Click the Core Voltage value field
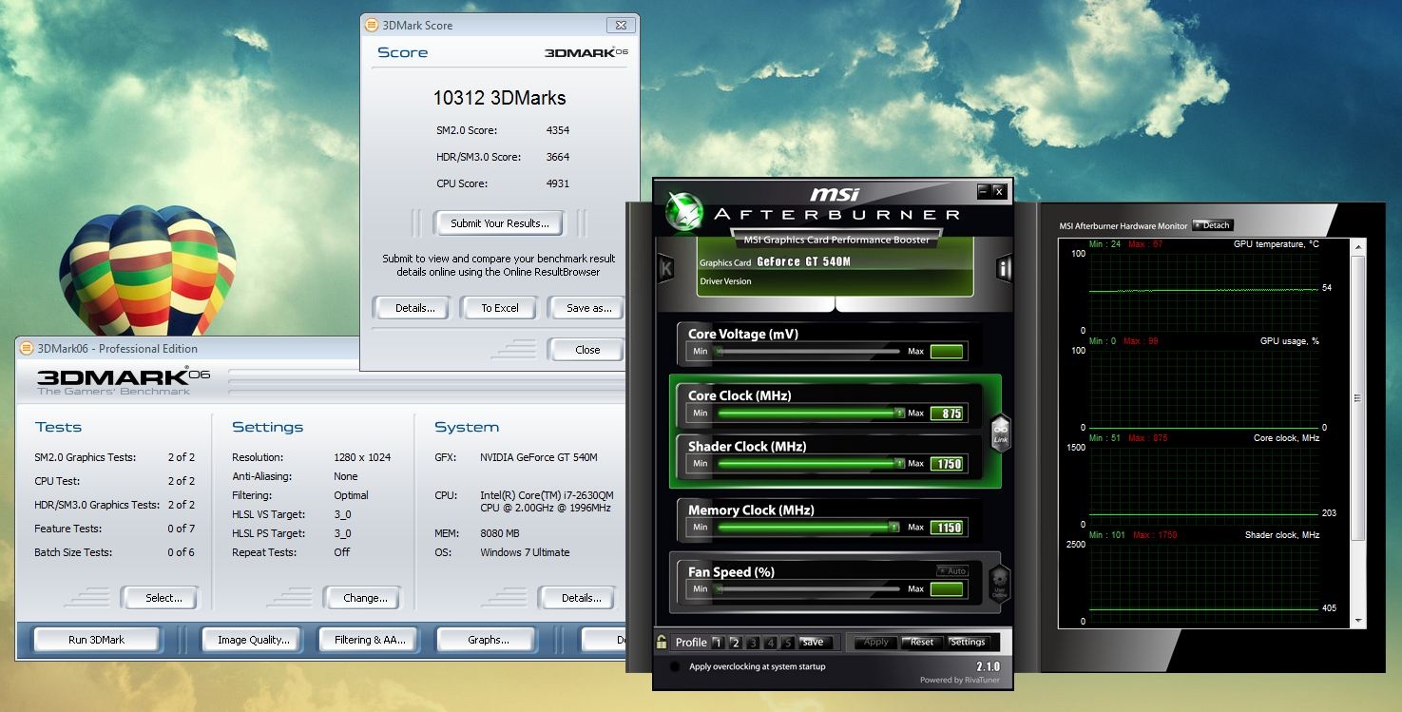Viewport: 1402px width, 712px height. (947, 352)
